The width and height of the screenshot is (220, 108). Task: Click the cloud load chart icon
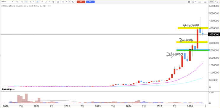(200, 2)
